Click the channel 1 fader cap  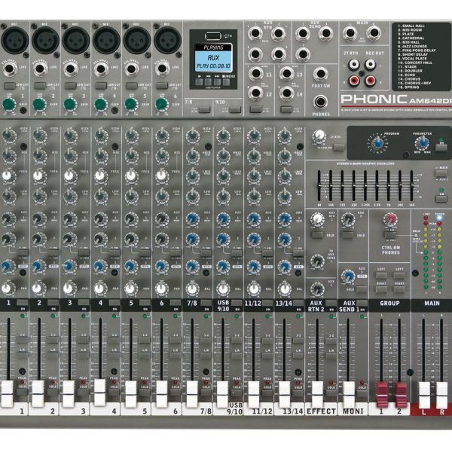coord(8,393)
